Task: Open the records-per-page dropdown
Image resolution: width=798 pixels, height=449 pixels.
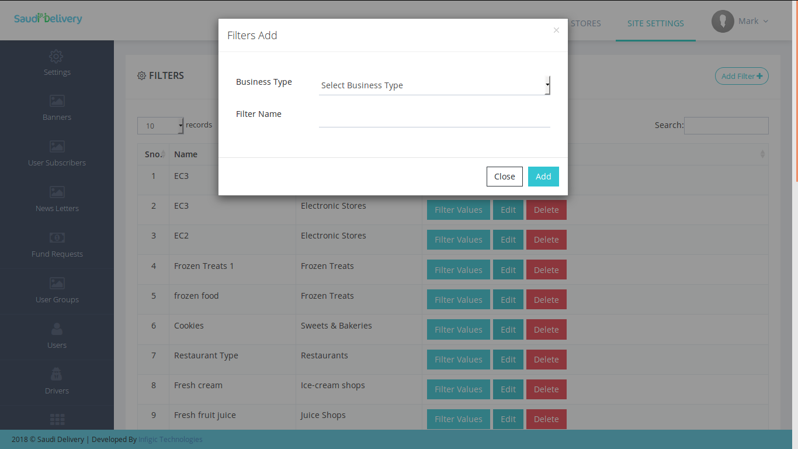Action: [160, 126]
